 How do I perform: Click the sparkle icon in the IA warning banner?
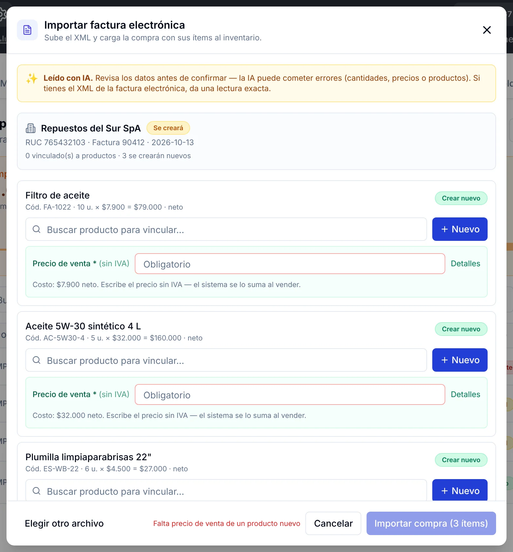[x=32, y=78]
